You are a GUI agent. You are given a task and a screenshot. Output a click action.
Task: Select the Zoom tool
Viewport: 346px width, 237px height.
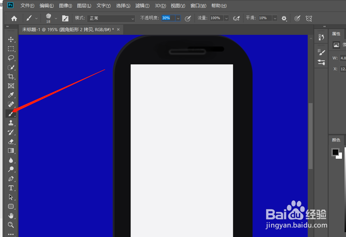pyautogui.click(x=11, y=225)
